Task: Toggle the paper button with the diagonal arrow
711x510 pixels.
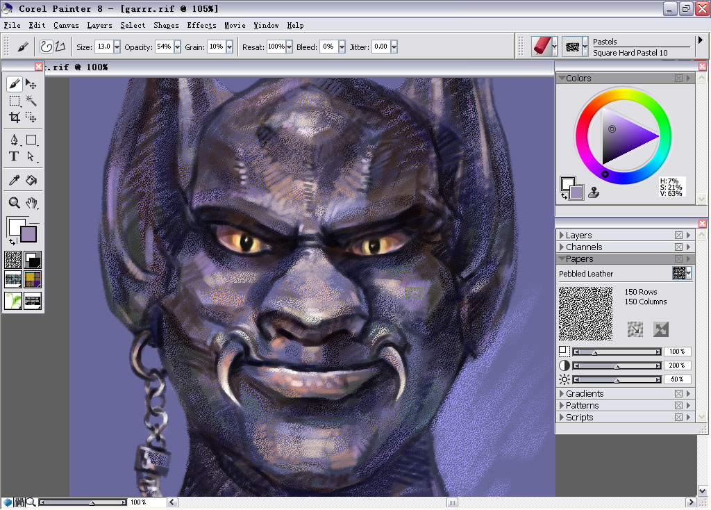Action: tap(635, 329)
